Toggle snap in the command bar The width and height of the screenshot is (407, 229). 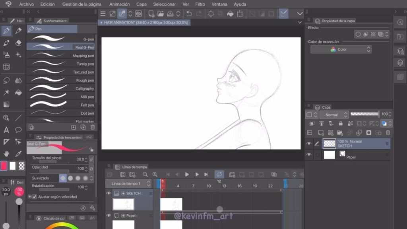[283, 14]
